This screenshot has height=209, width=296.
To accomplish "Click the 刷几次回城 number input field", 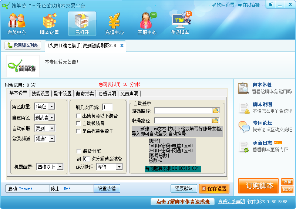I will pos(107,107).
